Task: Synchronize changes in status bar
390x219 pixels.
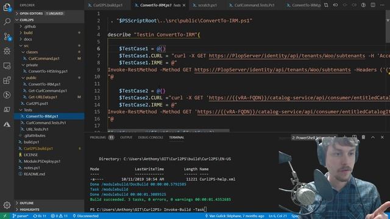Action: [40, 216]
